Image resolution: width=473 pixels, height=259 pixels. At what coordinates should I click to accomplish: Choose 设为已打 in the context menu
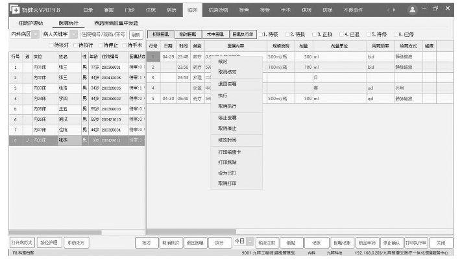click(x=236, y=173)
